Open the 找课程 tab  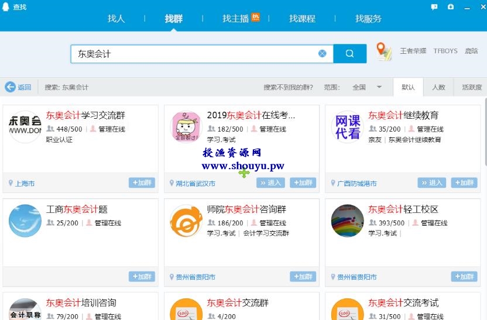(x=302, y=19)
